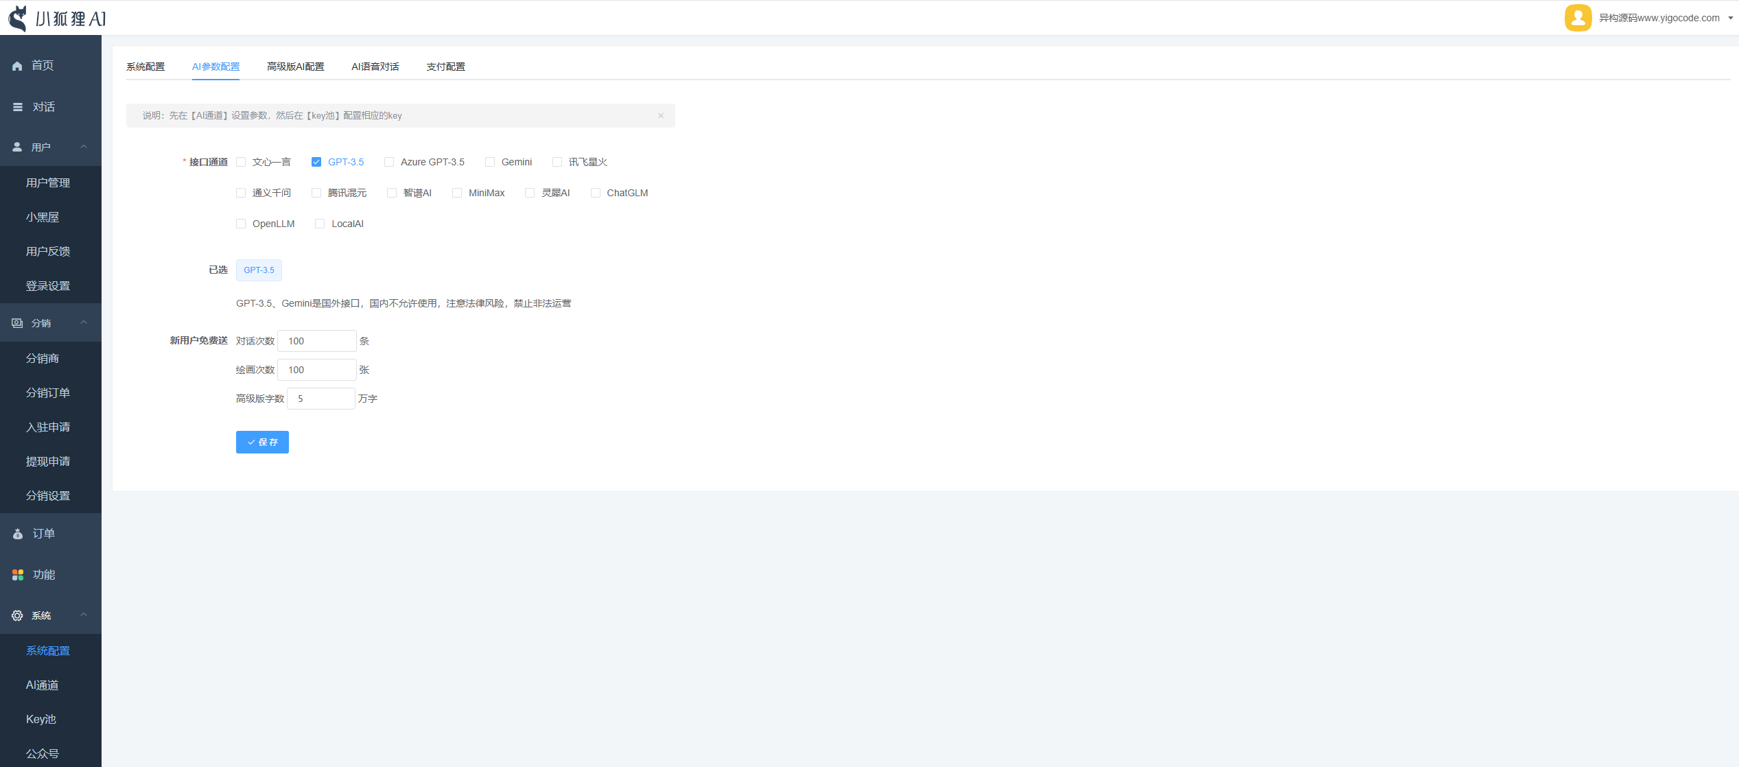Collapse the 分销 sidebar section chevron
This screenshot has width=1739, height=767.
coord(84,322)
